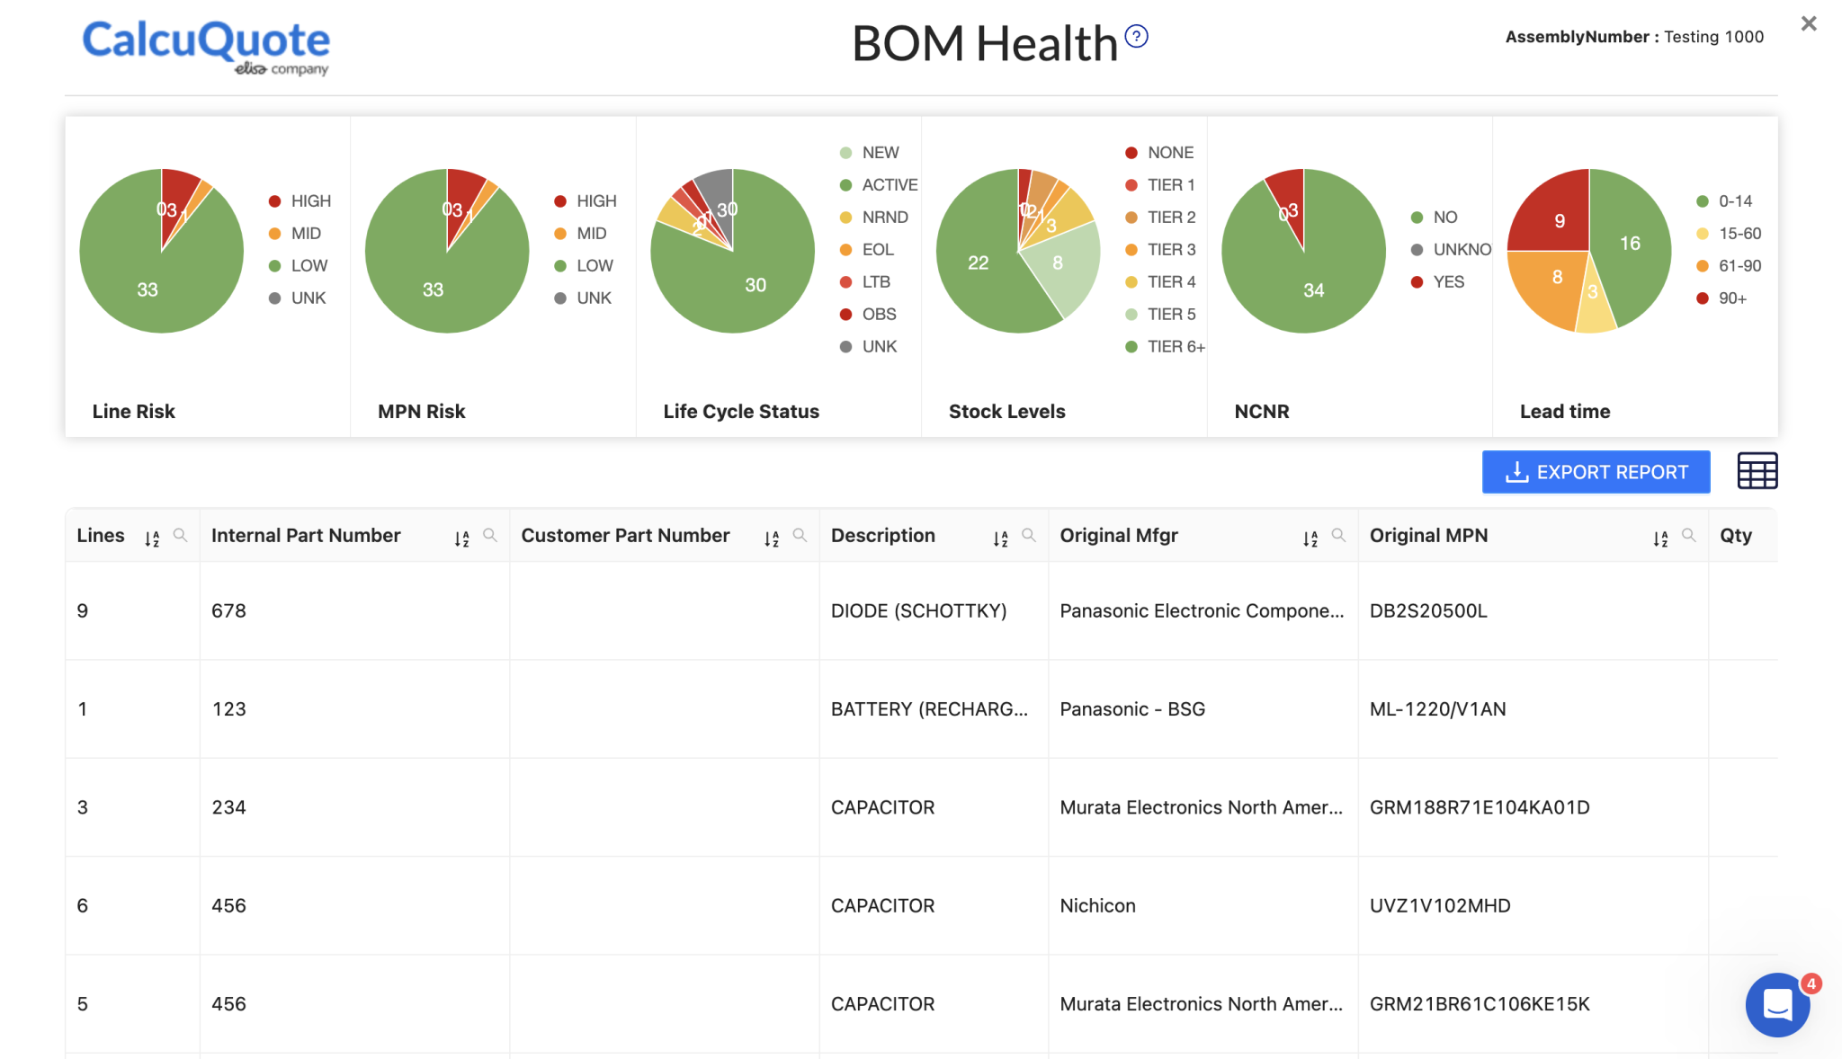Close the BOM Health view
Viewport: 1842px width, 1059px height.
[x=1808, y=22]
